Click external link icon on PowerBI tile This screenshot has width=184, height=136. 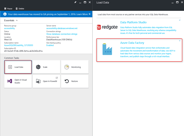(57, 78)
